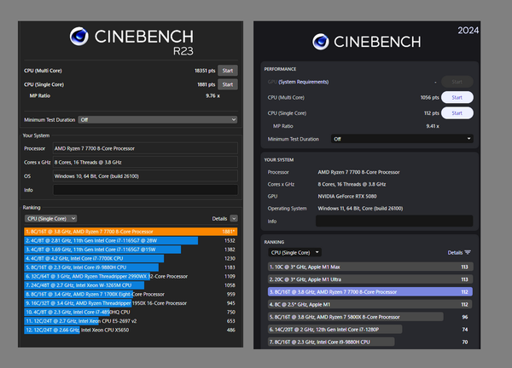The width and height of the screenshot is (512, 368).
Task: Click the Info input field in Cinebench 2024
Action: tap(394, 221)
